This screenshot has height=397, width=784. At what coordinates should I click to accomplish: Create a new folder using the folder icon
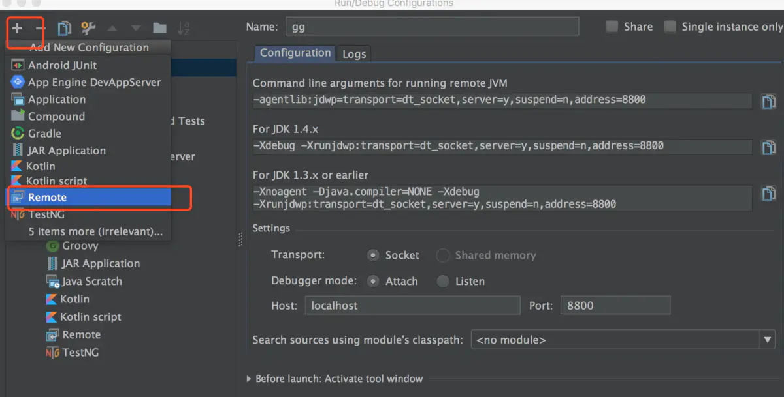coord(159,27)
